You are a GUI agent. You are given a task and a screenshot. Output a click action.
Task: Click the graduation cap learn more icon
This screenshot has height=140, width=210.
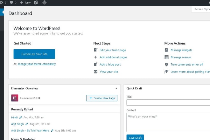[x=166, y=72]
